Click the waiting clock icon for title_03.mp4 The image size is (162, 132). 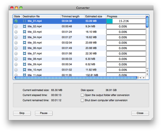[16, 32]
